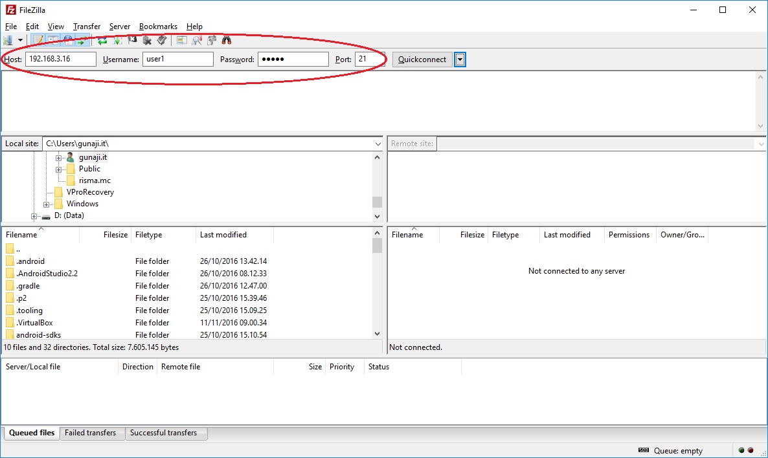Screen dimensions: 768x458
Task: Open the Quickconnect history dropdown
Action: (460, 59)
